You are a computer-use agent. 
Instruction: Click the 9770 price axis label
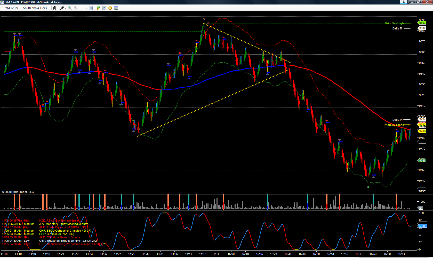point(422,149)
